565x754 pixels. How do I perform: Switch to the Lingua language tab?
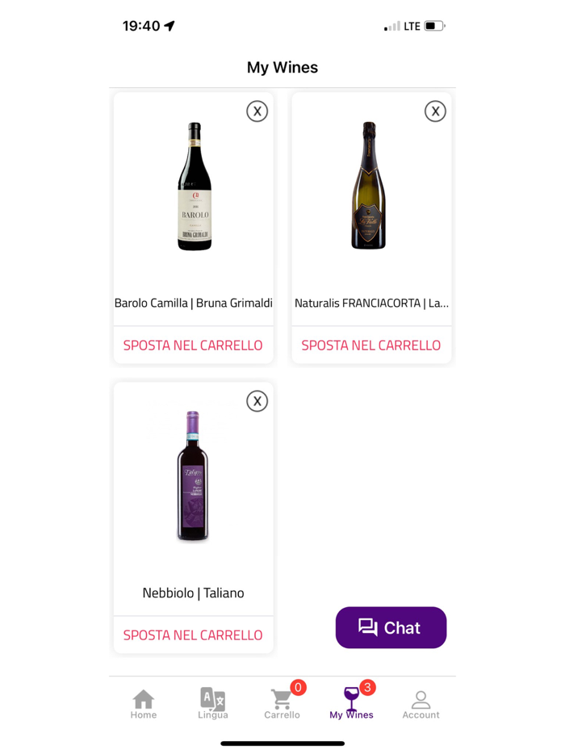pos(213,704)
